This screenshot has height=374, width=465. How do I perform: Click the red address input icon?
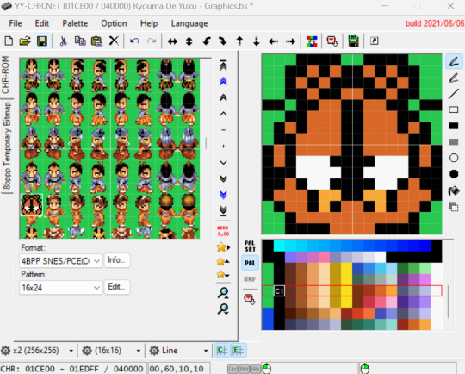point(223,231)
